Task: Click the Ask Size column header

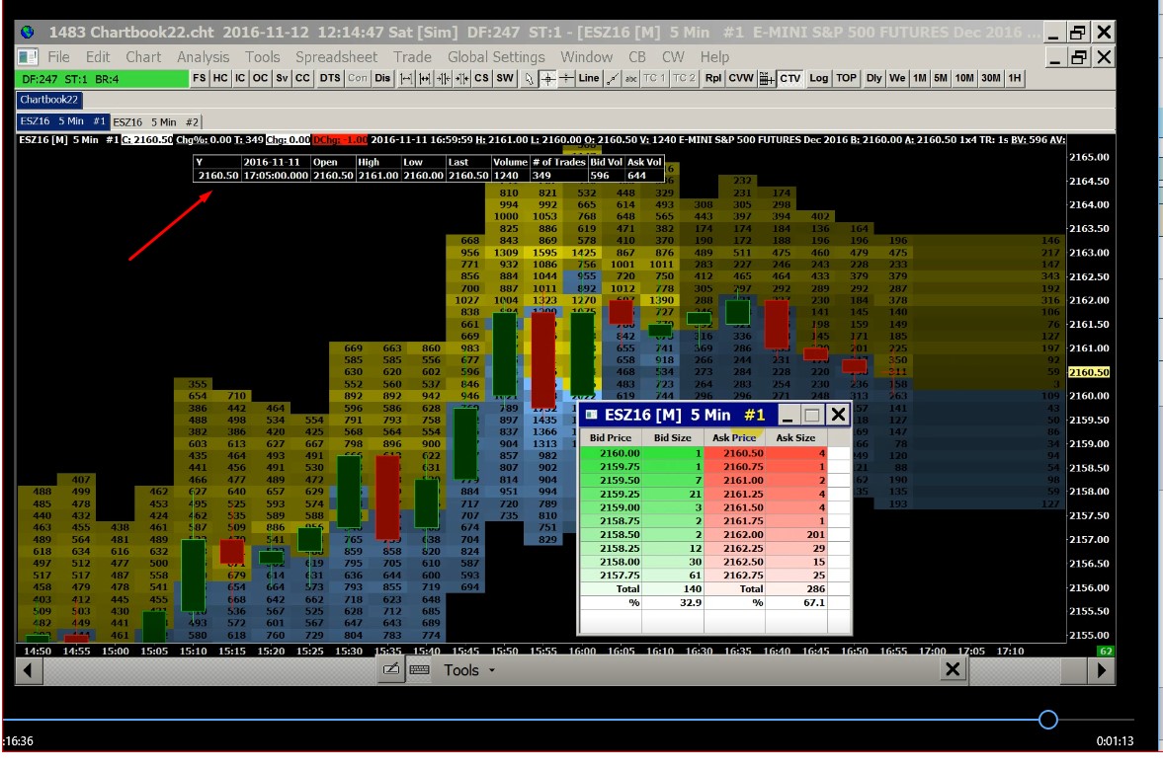Action: pyautogui.click(x=795, y=438)
